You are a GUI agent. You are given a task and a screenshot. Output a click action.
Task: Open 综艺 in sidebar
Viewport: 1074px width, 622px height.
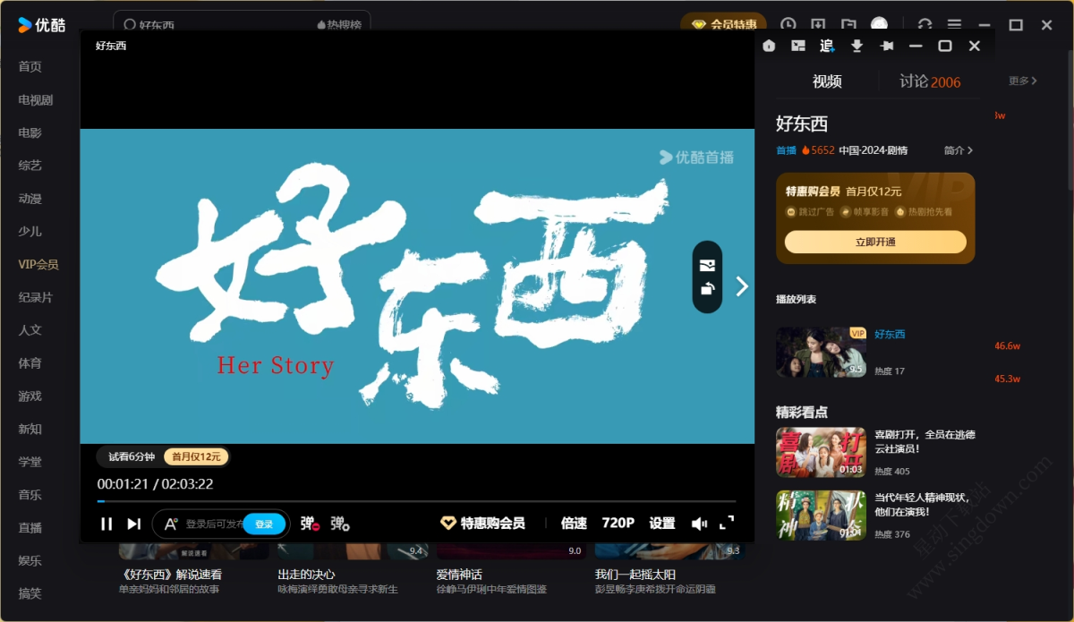[30, 166]
